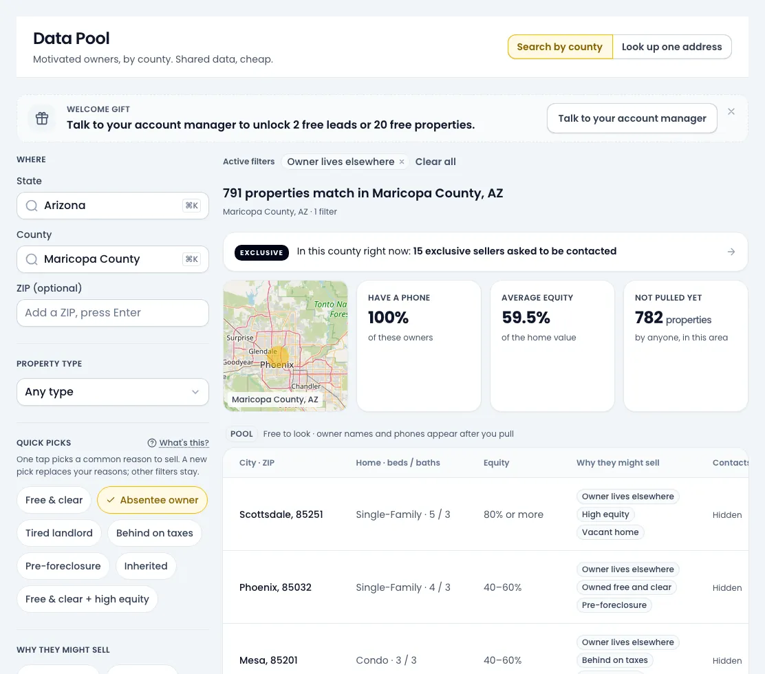Open the What's this? link
The width and height of the screenshot is (765, 674).
(184, 443)
